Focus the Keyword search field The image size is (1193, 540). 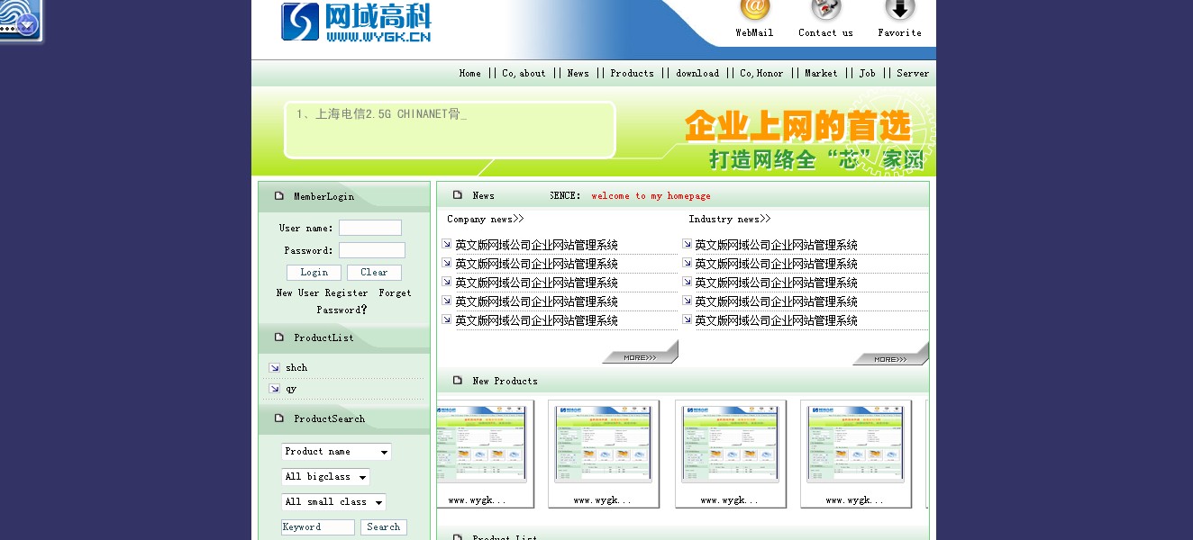[318, 527]
